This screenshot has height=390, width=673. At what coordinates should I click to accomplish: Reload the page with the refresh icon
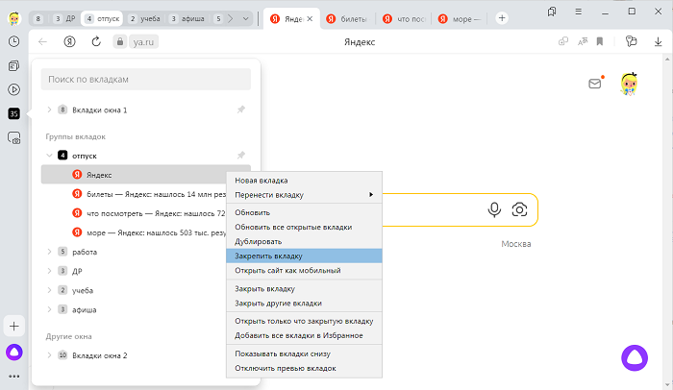pos(96,41)
